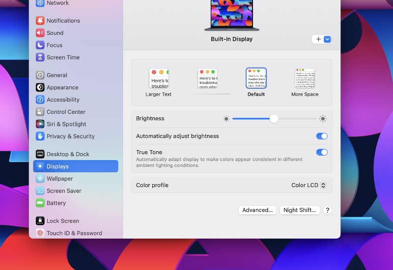This screenshot has height=270, width=393.
Task: Open the Color LCD profile dropdown
Action: pyautogui.click(x=309, y=185)
